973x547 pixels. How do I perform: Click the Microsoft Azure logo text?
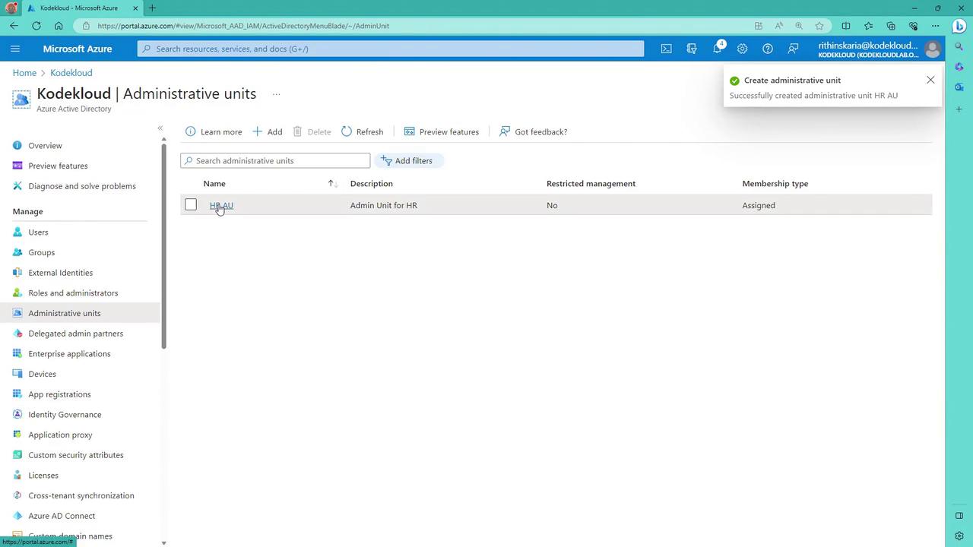pos(78,49)
